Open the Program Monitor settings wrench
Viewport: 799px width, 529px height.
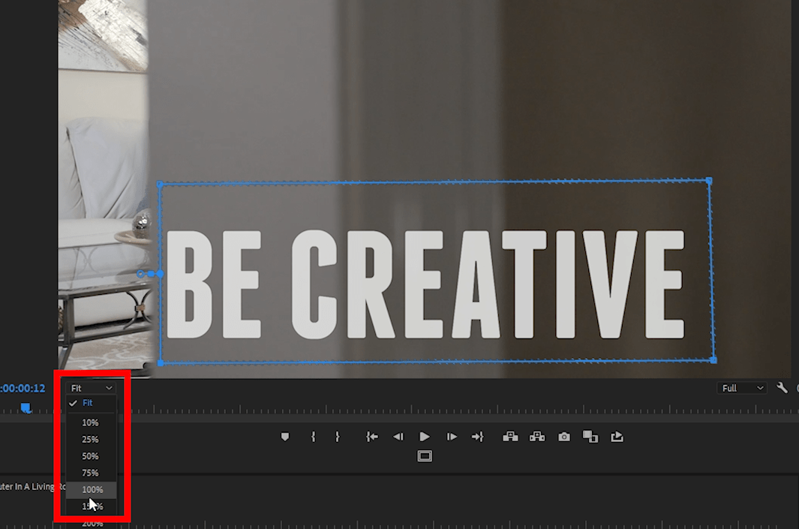click(x=782, y=387)
